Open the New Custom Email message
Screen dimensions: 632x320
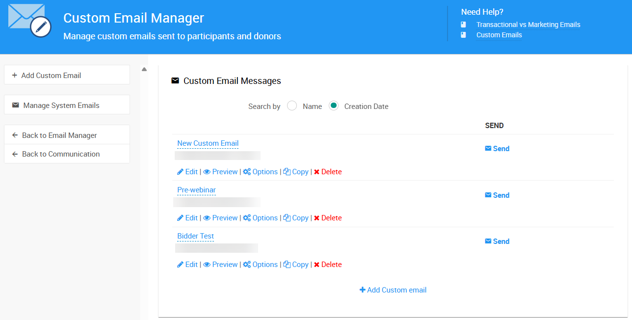208,143
